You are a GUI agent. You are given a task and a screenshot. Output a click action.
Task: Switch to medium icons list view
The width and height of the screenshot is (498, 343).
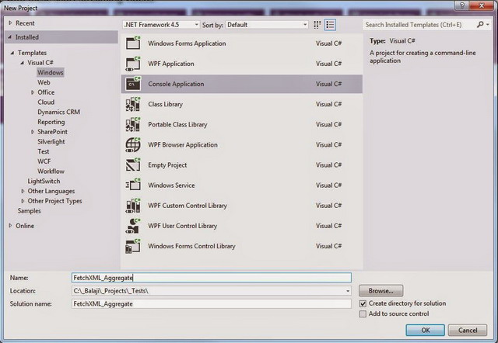[330, 25]
